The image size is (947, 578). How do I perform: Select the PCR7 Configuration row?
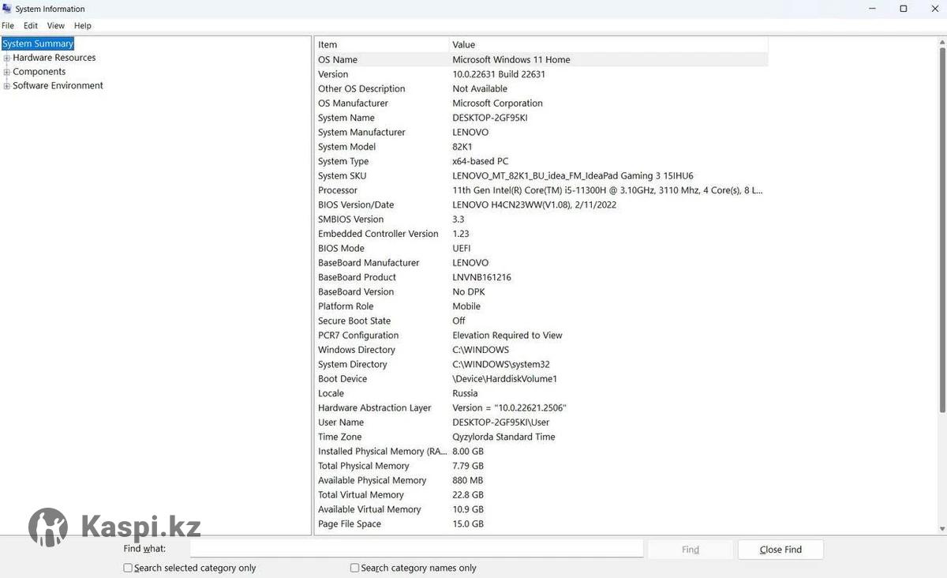[541, 336]
